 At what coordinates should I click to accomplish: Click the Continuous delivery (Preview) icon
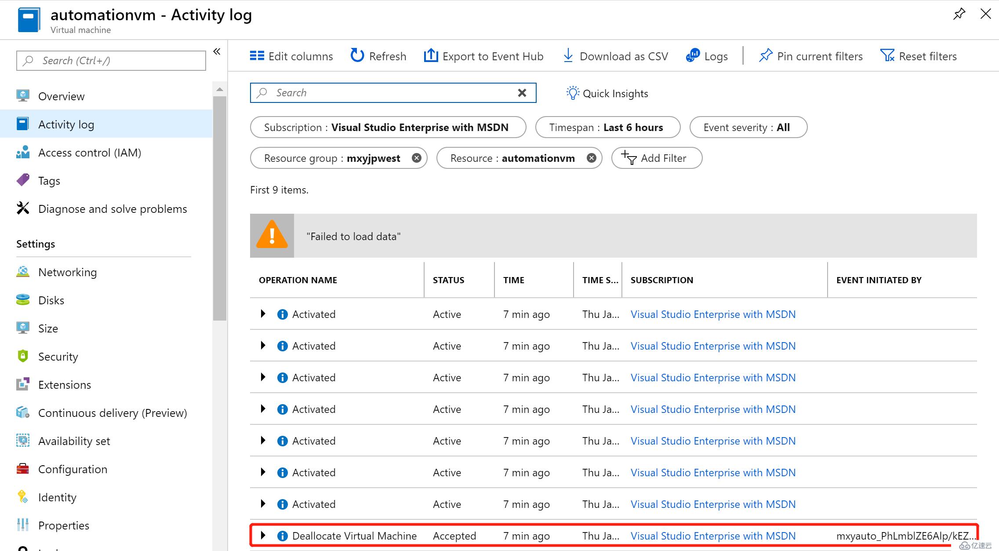(23, 412)
